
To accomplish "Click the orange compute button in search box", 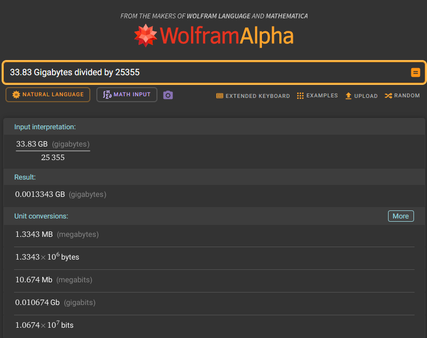I will click(415, 72).
